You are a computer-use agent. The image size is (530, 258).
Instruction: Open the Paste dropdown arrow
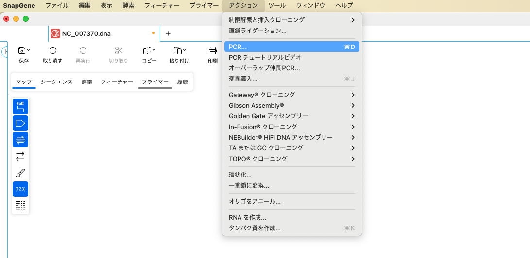point(184,50)
